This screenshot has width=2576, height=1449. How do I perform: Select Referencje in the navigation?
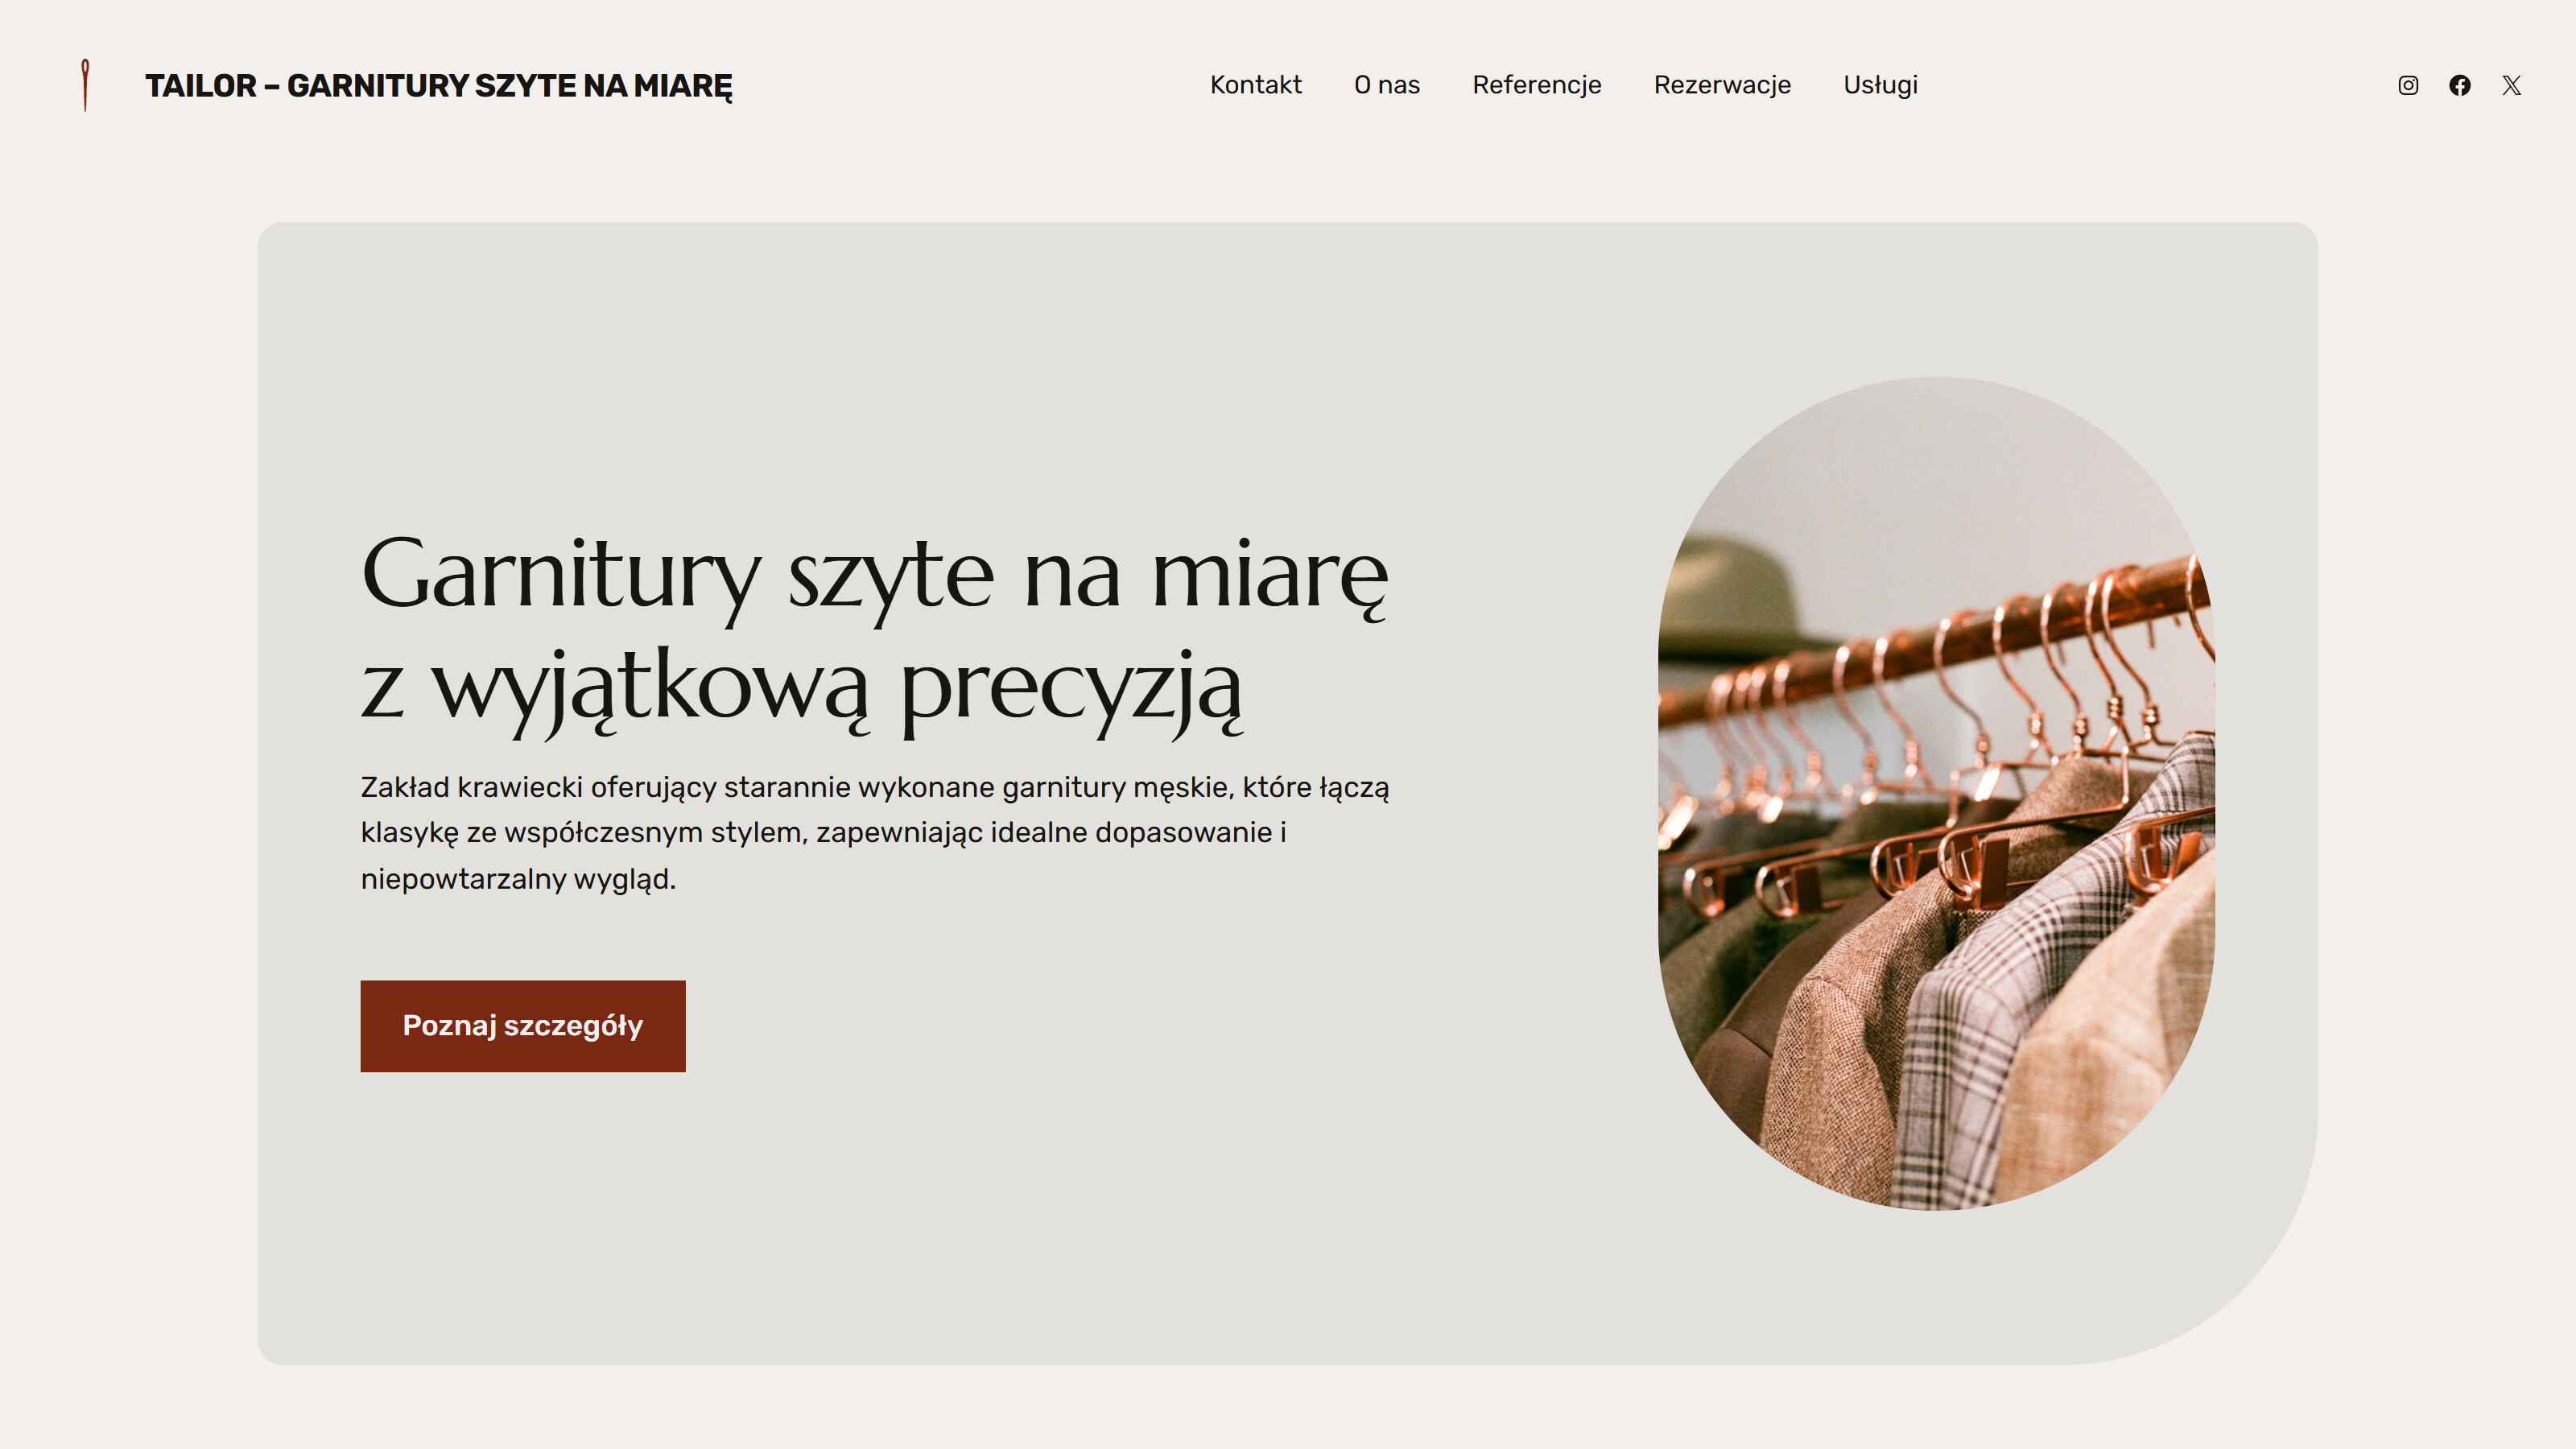1536,85
